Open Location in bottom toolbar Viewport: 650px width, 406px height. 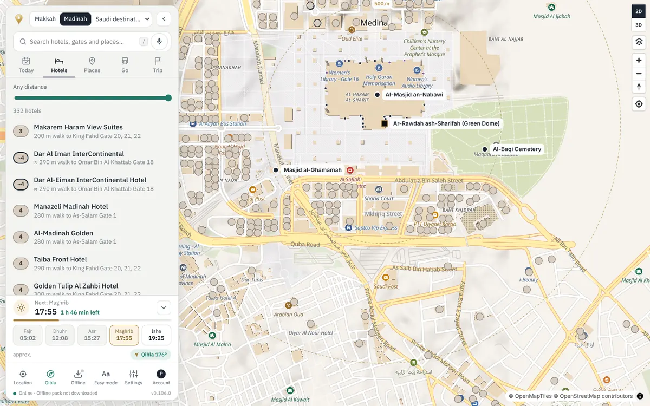pyautogui.click(x=23, y=377)
